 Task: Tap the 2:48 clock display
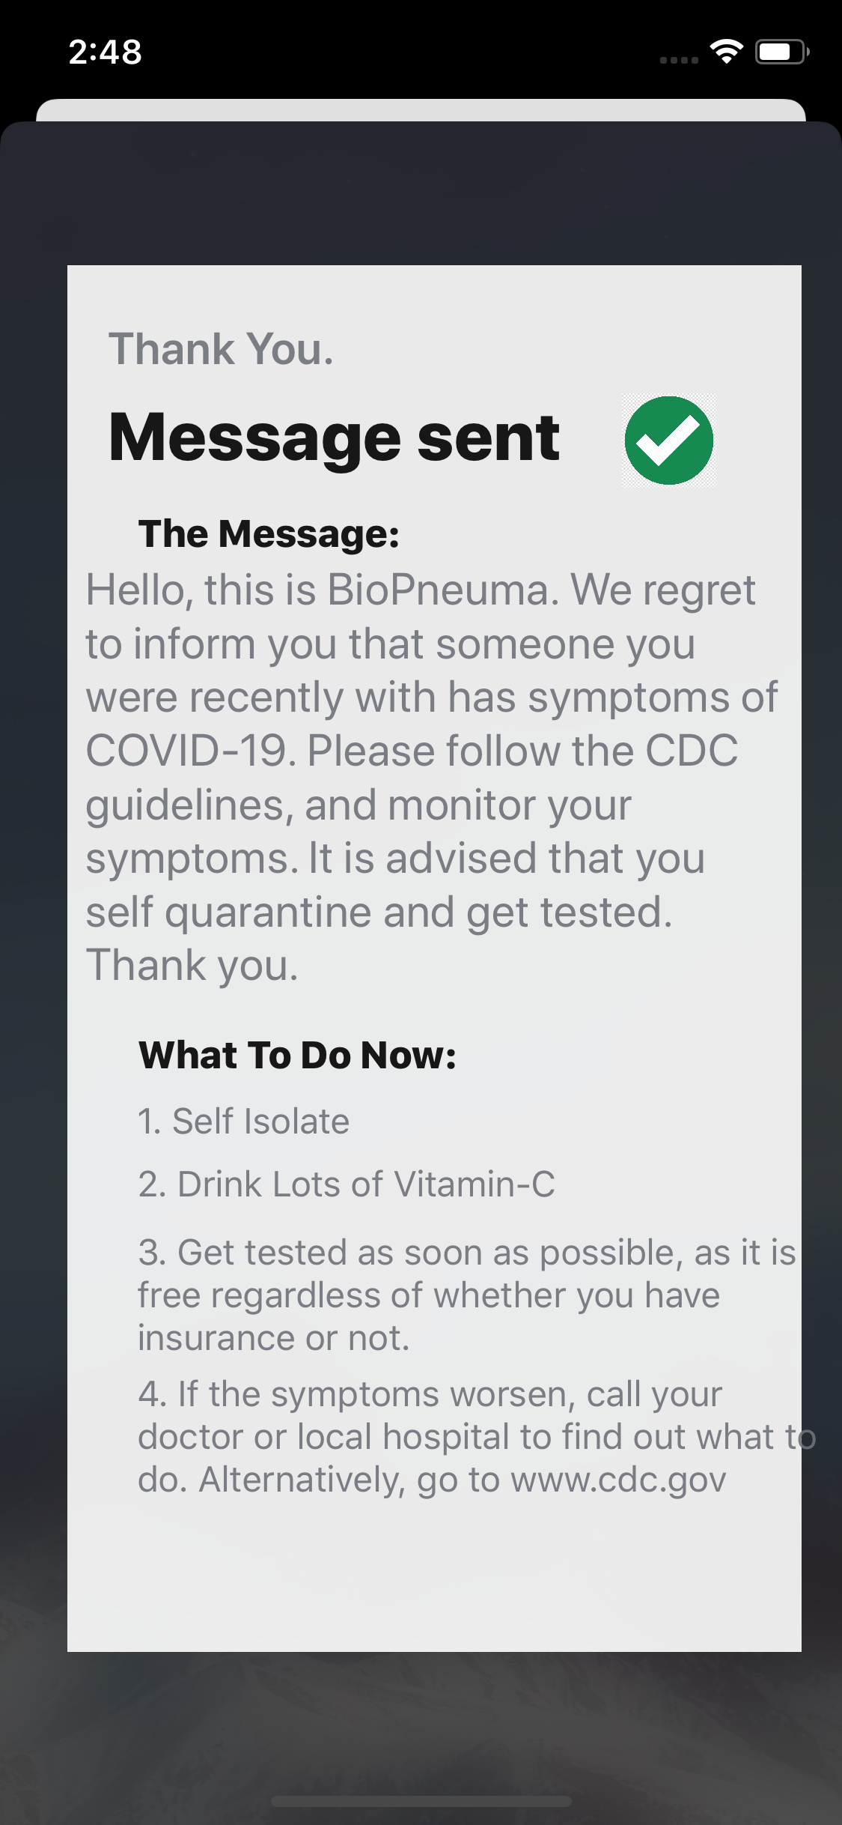tap(105, 52)
